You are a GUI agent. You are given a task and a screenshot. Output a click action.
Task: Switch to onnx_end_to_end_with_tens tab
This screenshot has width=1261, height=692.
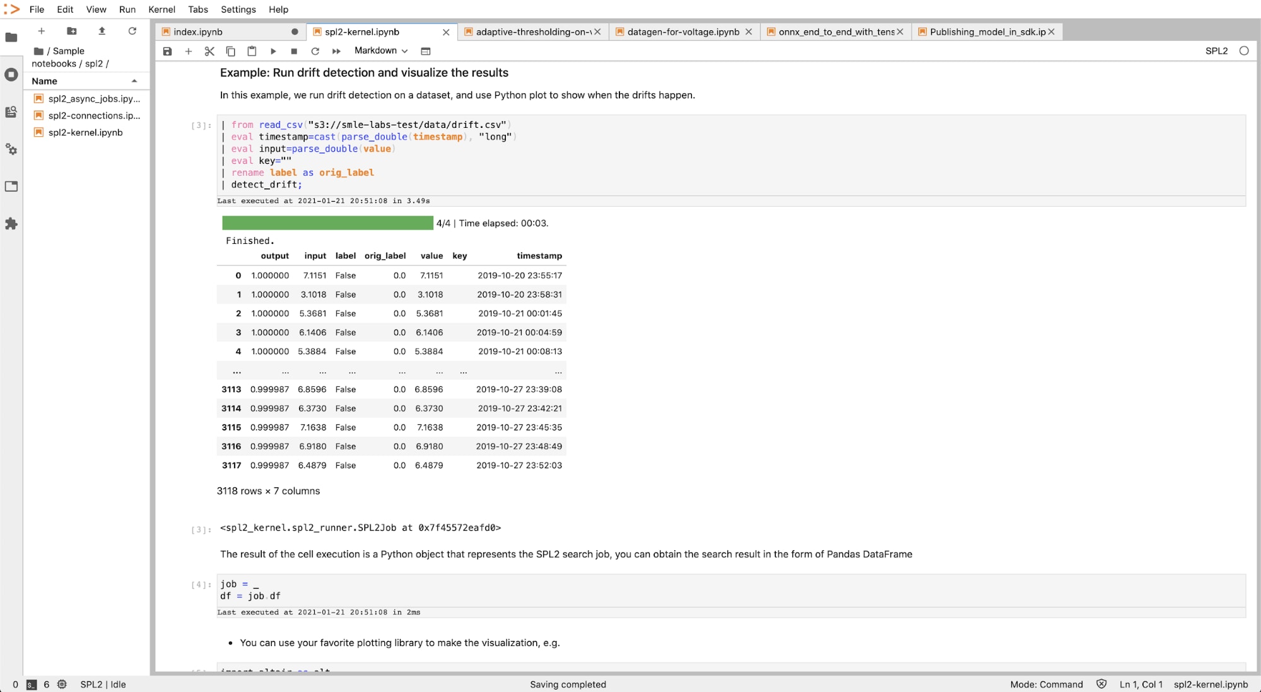pyautogui.click(x=836, y=32)
